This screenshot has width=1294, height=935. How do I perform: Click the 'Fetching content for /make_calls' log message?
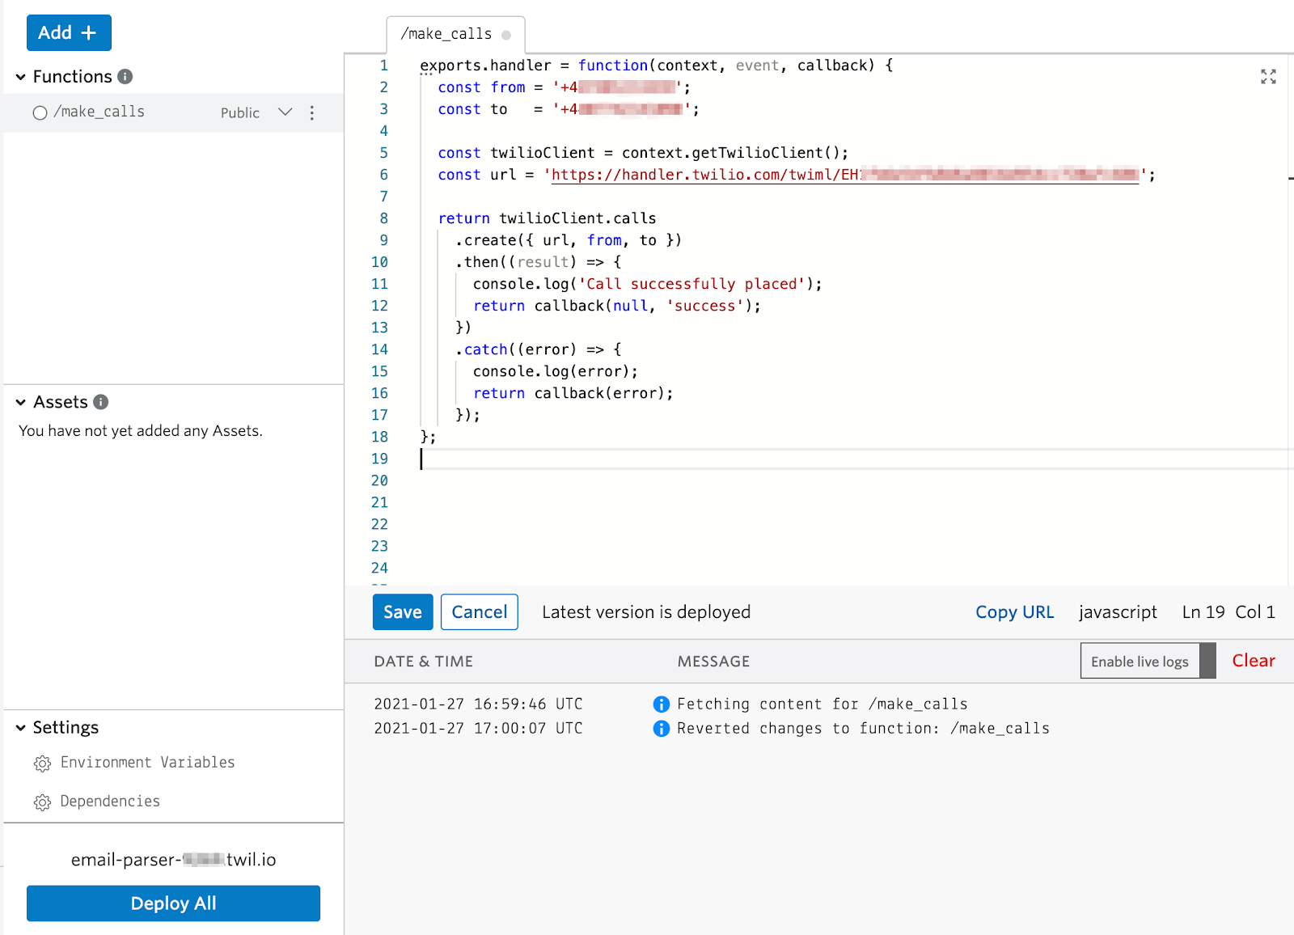coord(822,704)
